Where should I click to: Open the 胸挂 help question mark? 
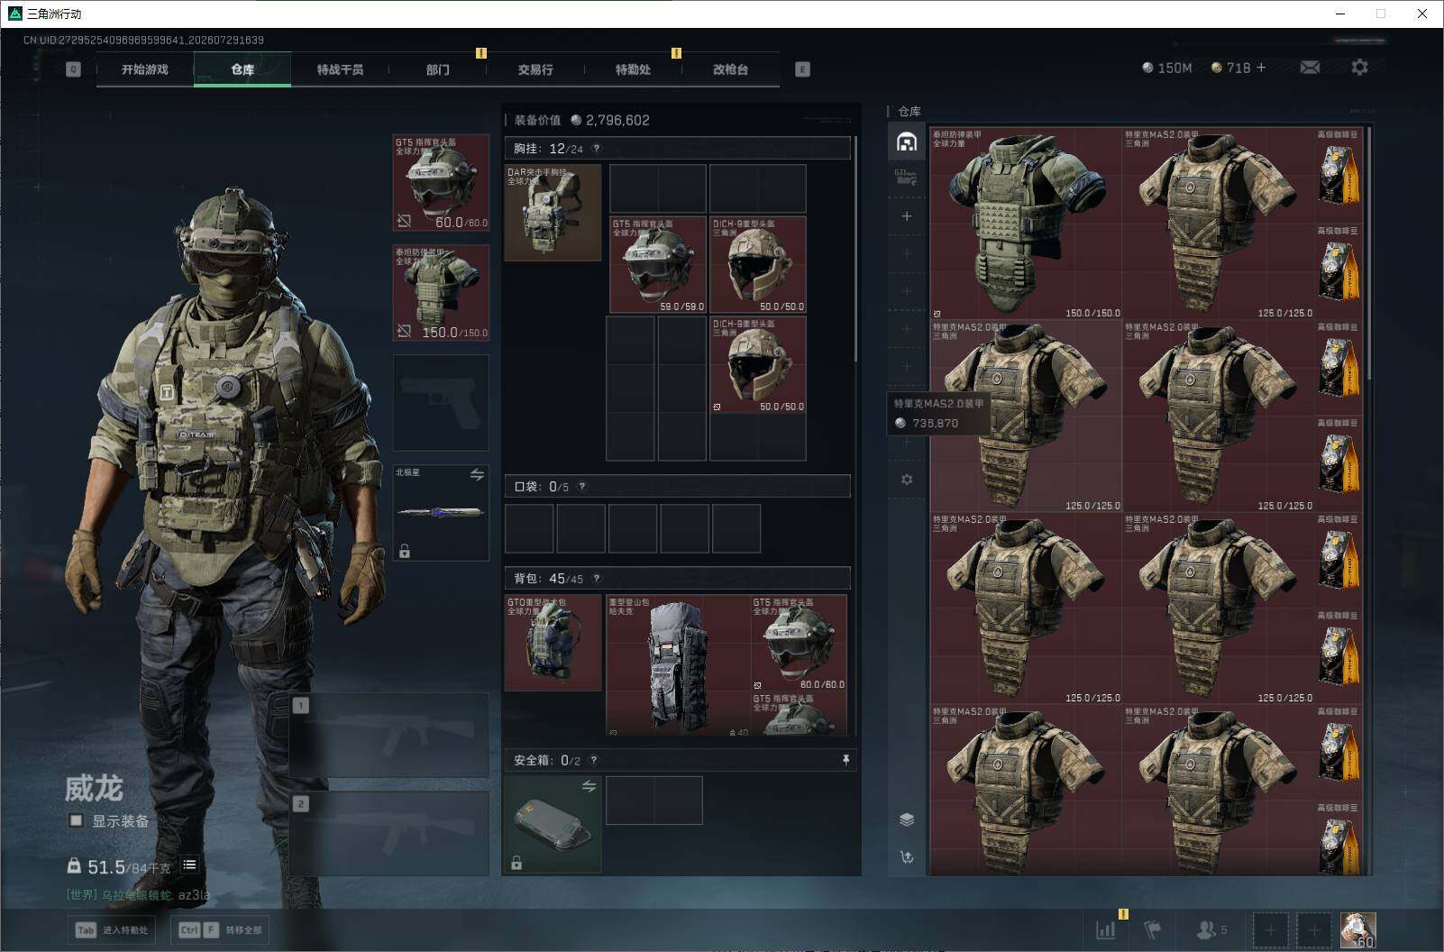point(596,149)
